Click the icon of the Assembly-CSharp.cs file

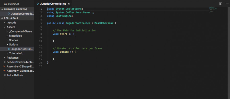tap(4, 71)
